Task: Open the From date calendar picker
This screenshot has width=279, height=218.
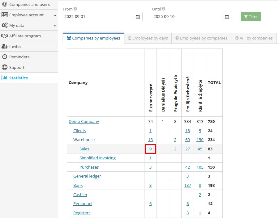Action: 137,17
